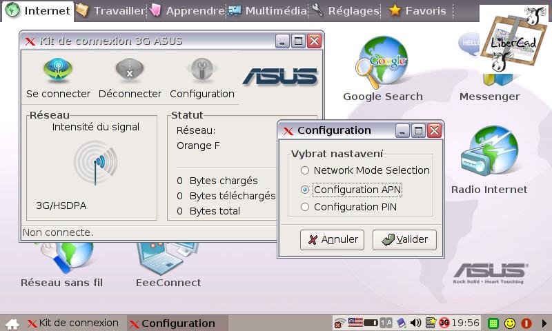
Task: Select Network Mode Selection radio button
Action: [x=305, y=170]
